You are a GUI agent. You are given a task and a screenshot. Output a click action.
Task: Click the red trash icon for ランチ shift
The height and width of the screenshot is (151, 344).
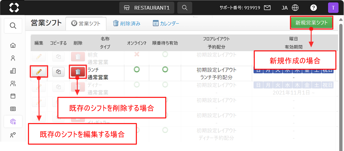coord(78,72)
